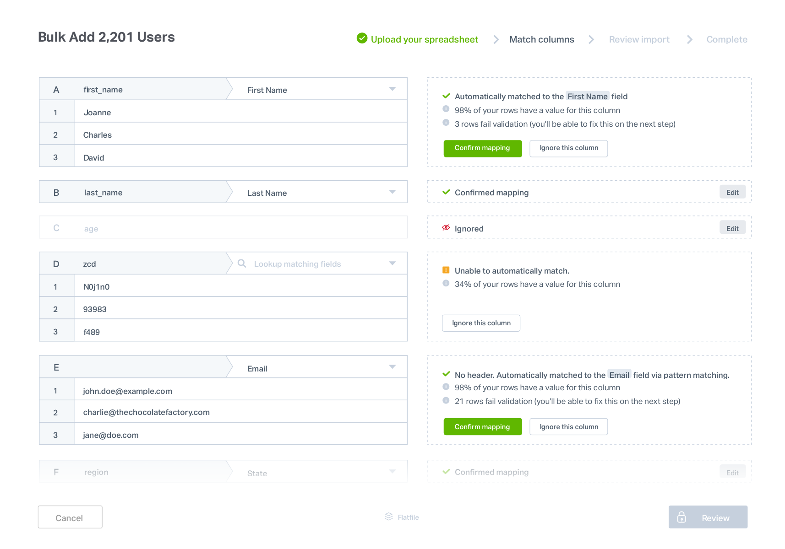
Task: Click green check beside Confirmed mapping for last_name
Action: [446, 192]
